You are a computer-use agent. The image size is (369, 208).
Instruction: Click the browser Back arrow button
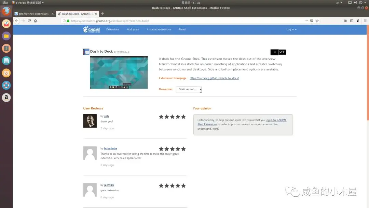coord(17,21)
